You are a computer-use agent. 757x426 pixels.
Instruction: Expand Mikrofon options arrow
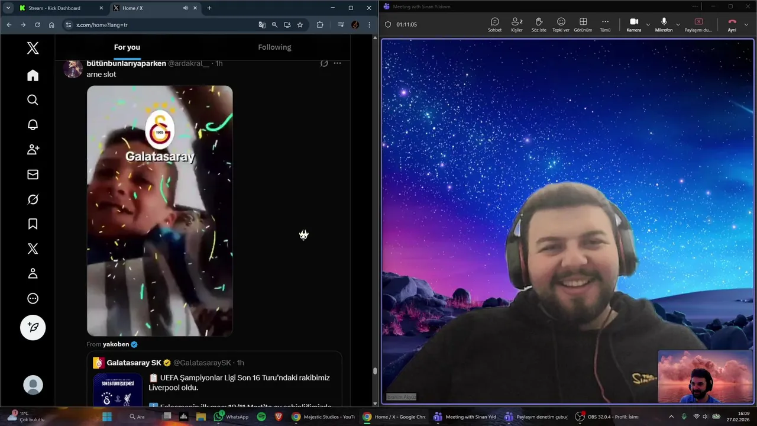pos(678,25)
